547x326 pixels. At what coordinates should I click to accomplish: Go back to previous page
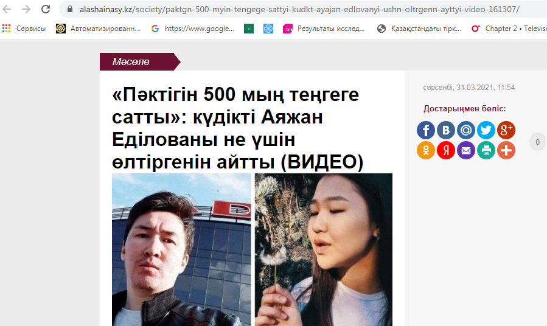7,9
